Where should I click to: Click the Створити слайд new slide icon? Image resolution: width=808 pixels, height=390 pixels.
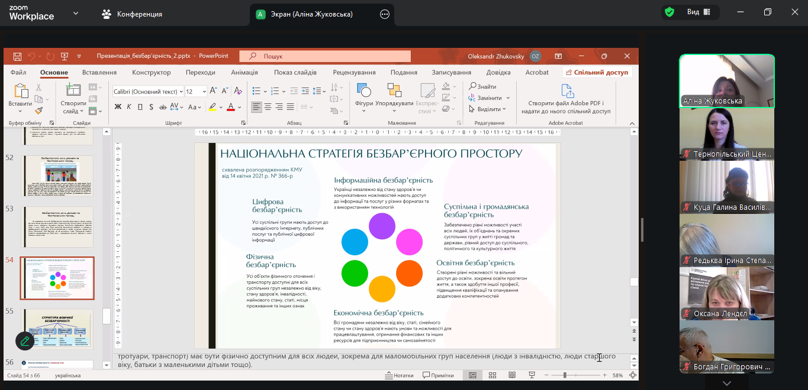[x=73, y=92]
